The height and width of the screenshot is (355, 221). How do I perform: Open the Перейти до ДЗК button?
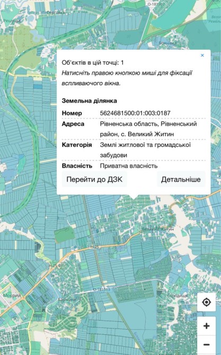click(x=94, y=179)
